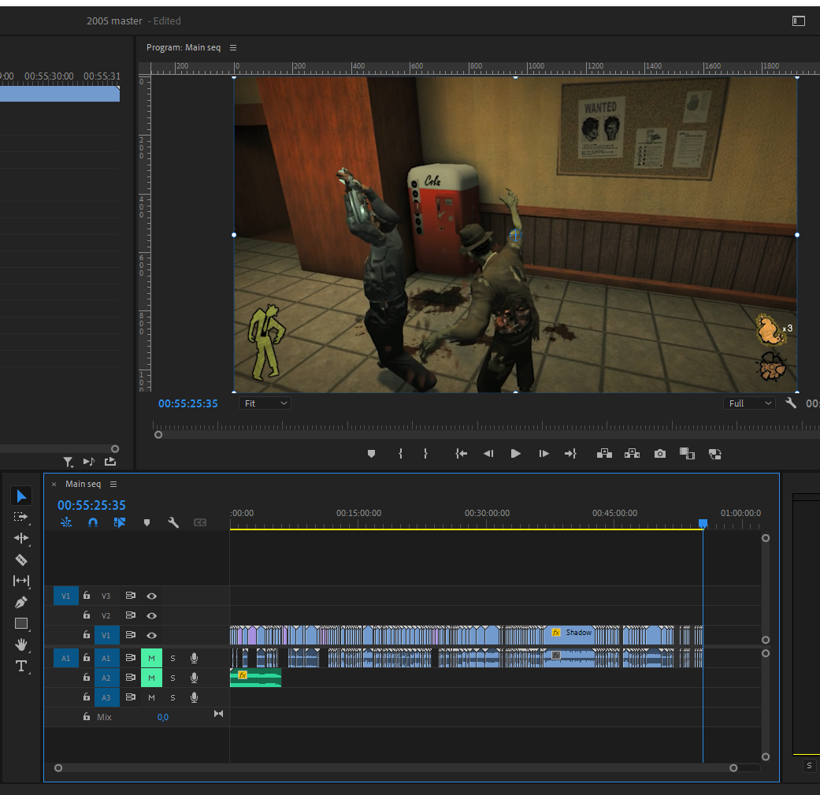
Task: Toggle lock on V3 track
Action: pos(87,595)
